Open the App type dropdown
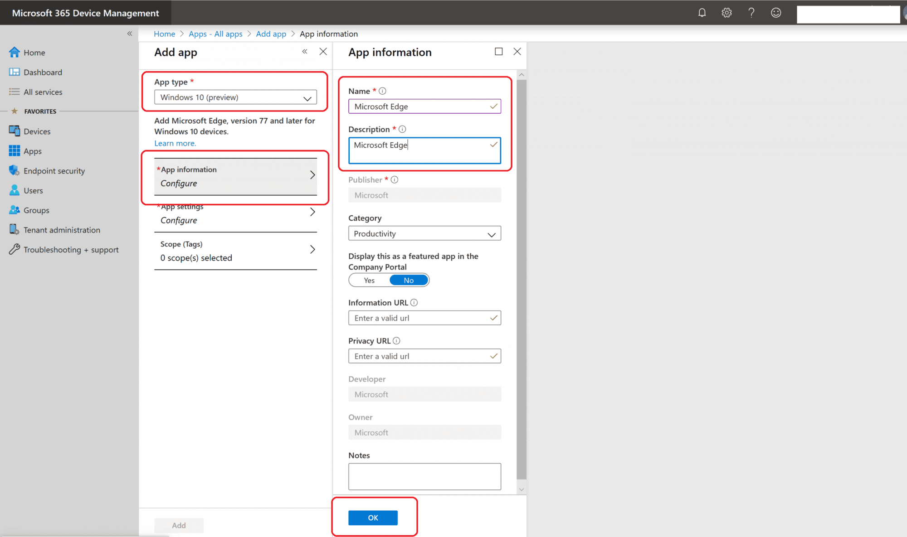 [235, 97]
